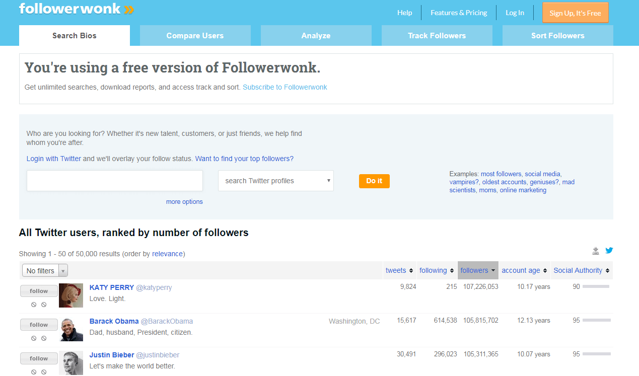Click Barack Obama's Social Authority bar
The height and width of the screenshot is (376, 639).
[597, 320]
